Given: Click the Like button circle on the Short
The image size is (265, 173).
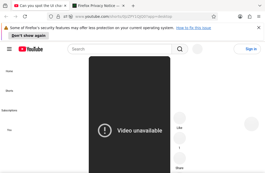Looking at the screenshot, I should (x=180, y=118).
